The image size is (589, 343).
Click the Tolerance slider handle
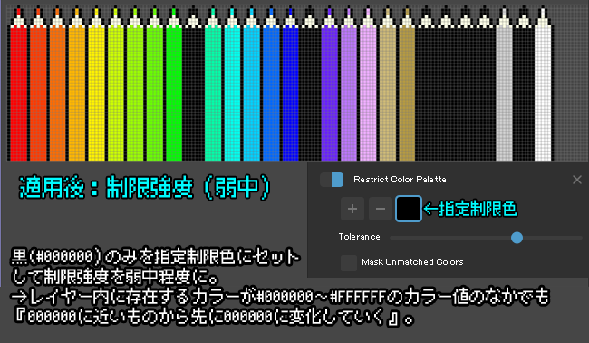[x=517, y=238]
